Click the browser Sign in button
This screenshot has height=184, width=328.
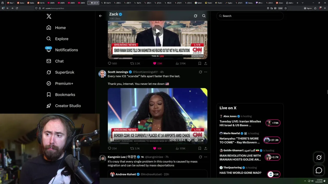point(308,8)
